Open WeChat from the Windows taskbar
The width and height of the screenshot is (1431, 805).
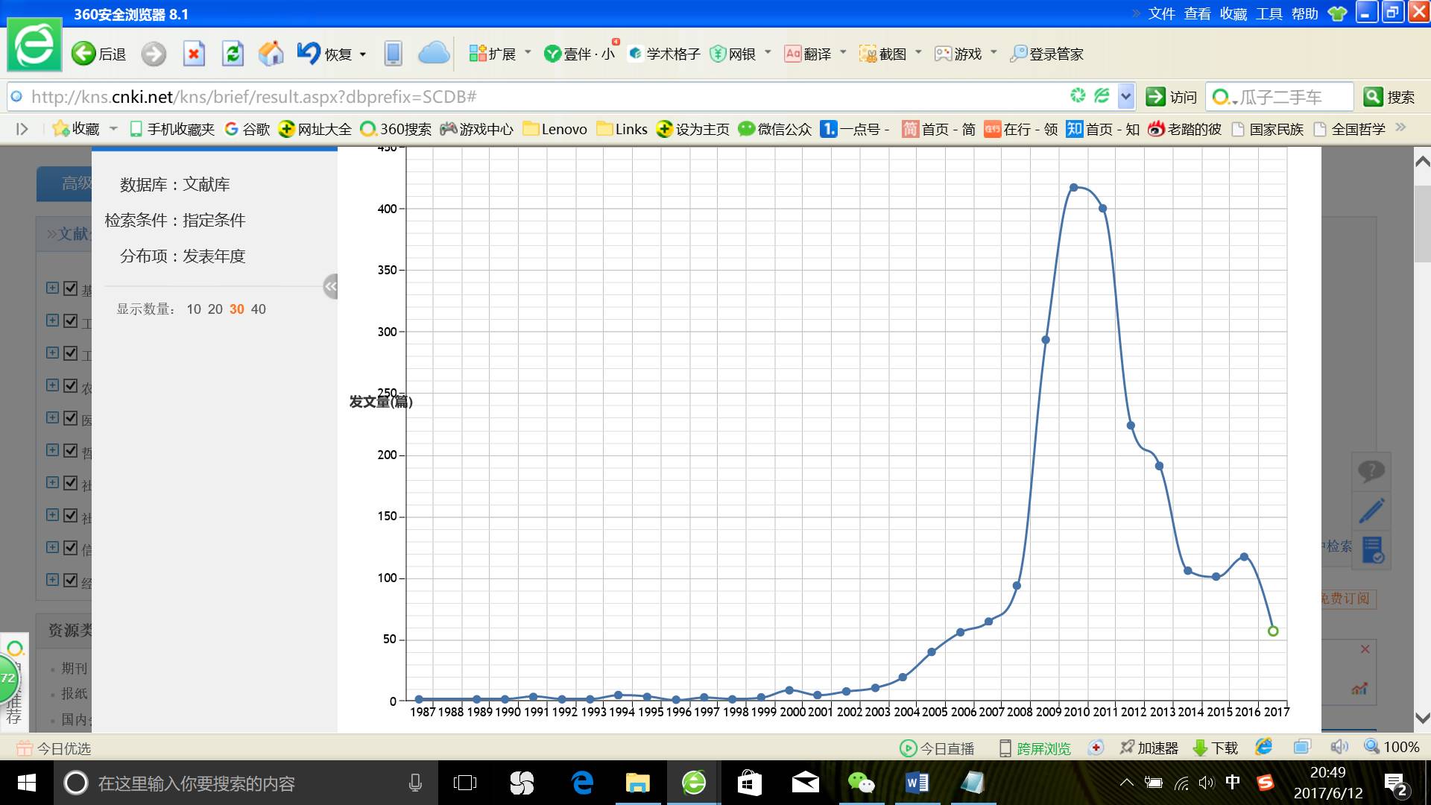pos(861,783)
